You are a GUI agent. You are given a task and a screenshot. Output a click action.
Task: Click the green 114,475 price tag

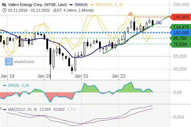[x=180, y=27]
